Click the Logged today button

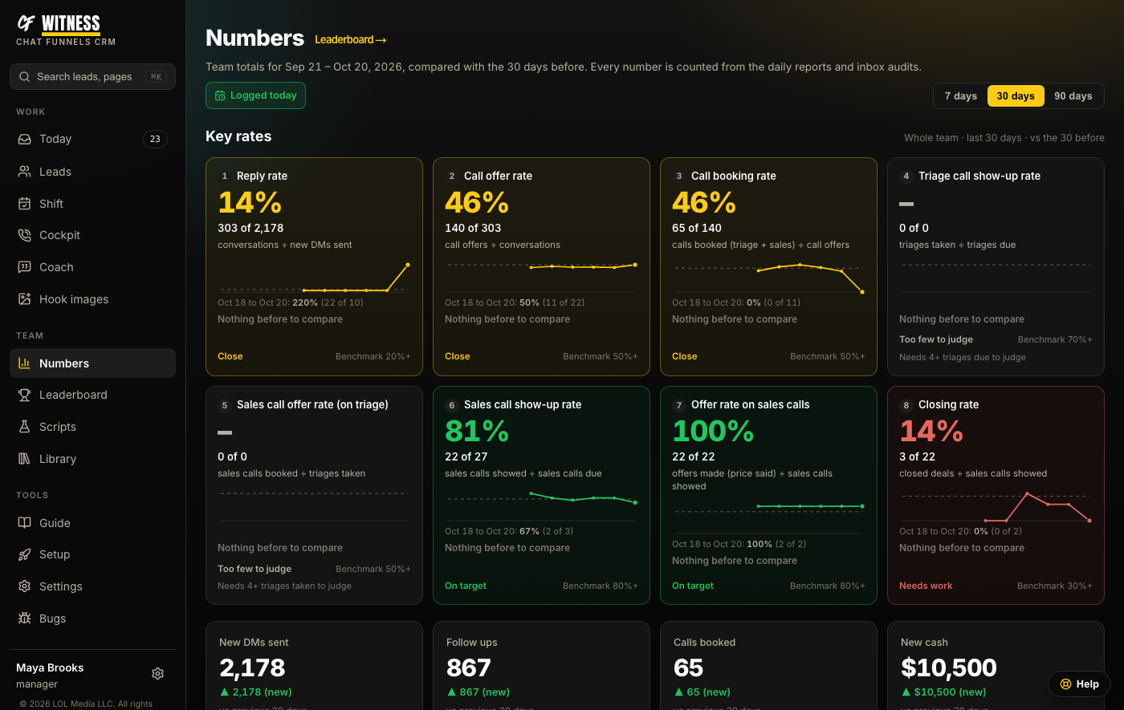click(255, 95)
